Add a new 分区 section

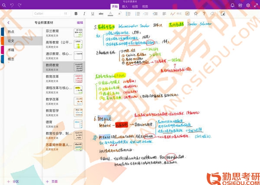click(13, 182)
